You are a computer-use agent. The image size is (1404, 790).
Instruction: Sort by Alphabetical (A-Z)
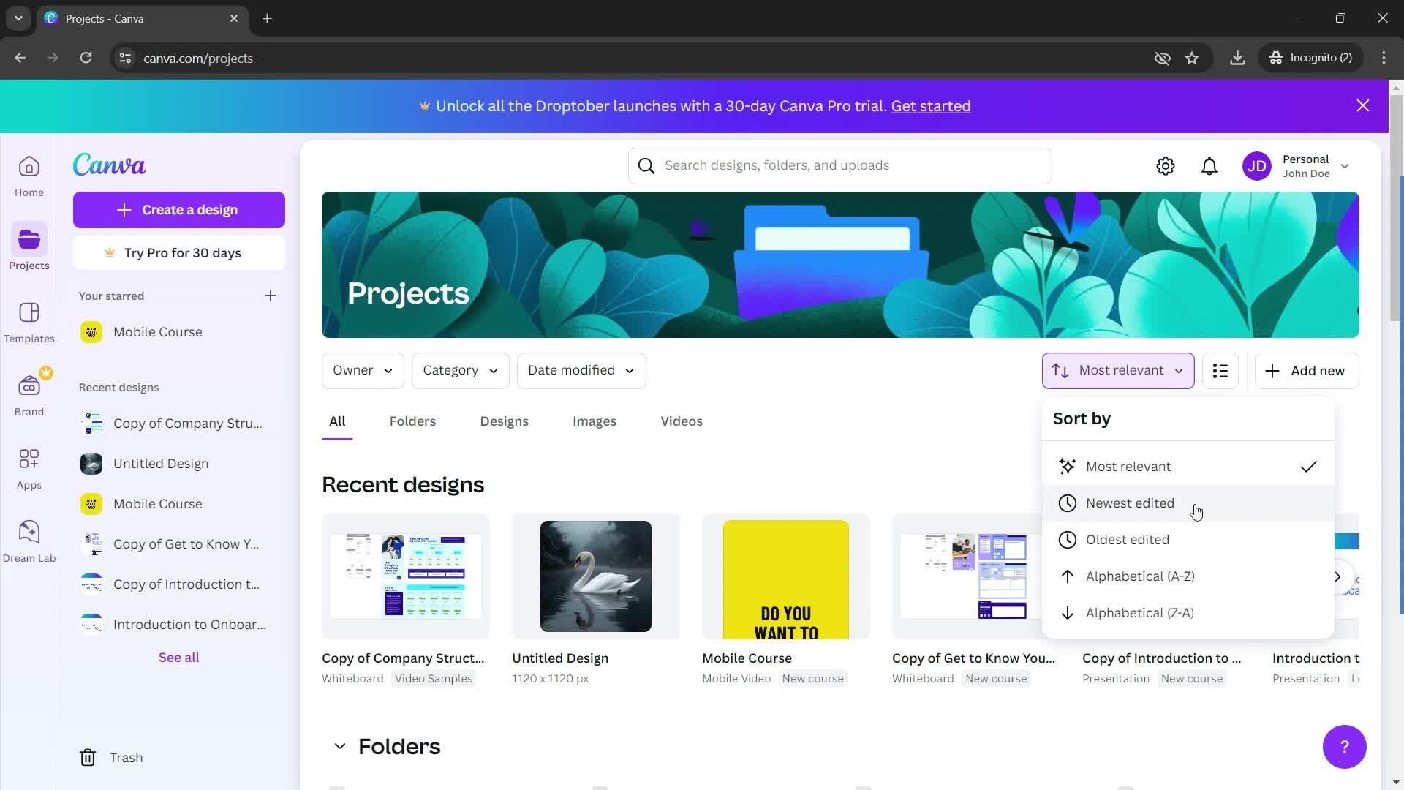(1188, 576)
